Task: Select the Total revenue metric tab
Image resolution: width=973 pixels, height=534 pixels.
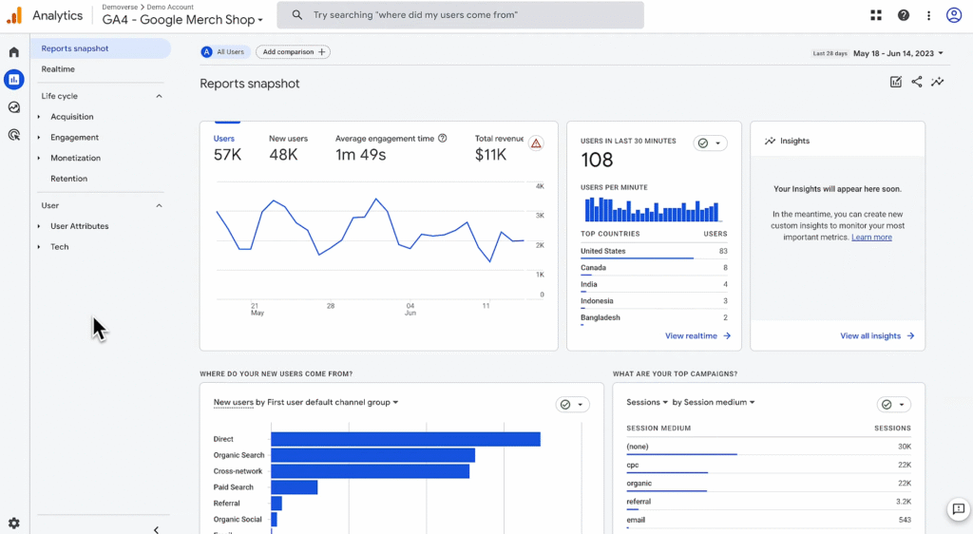Action: [x=499, y=149]
